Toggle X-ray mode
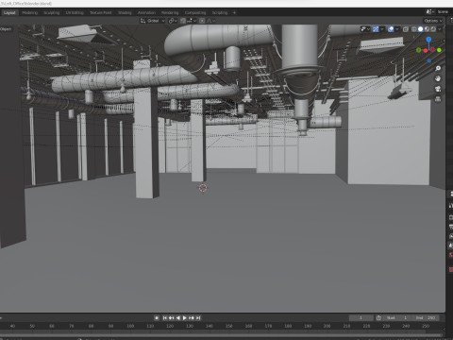 406,29
